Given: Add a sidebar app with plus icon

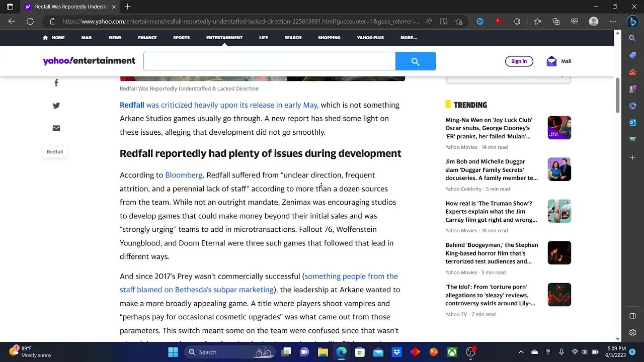Looking at the screenshot, I should click(x=632, y=157).
